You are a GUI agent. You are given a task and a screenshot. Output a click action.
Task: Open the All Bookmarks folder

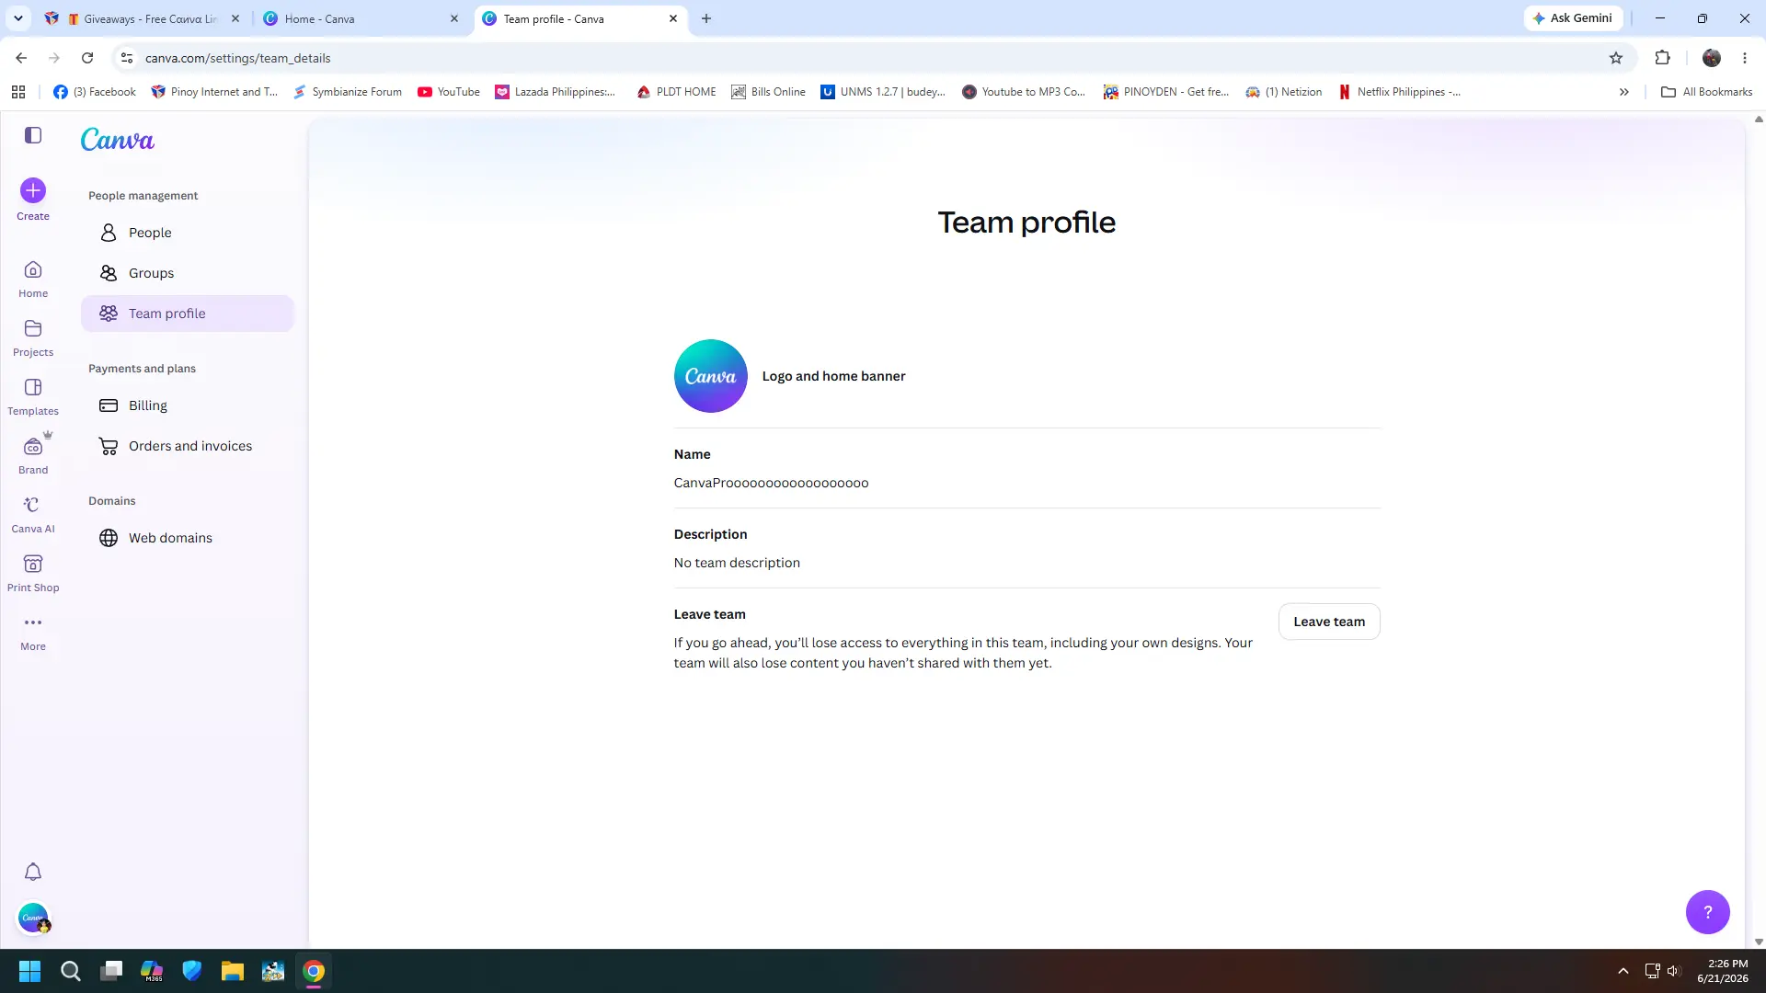pos(1706,92)
